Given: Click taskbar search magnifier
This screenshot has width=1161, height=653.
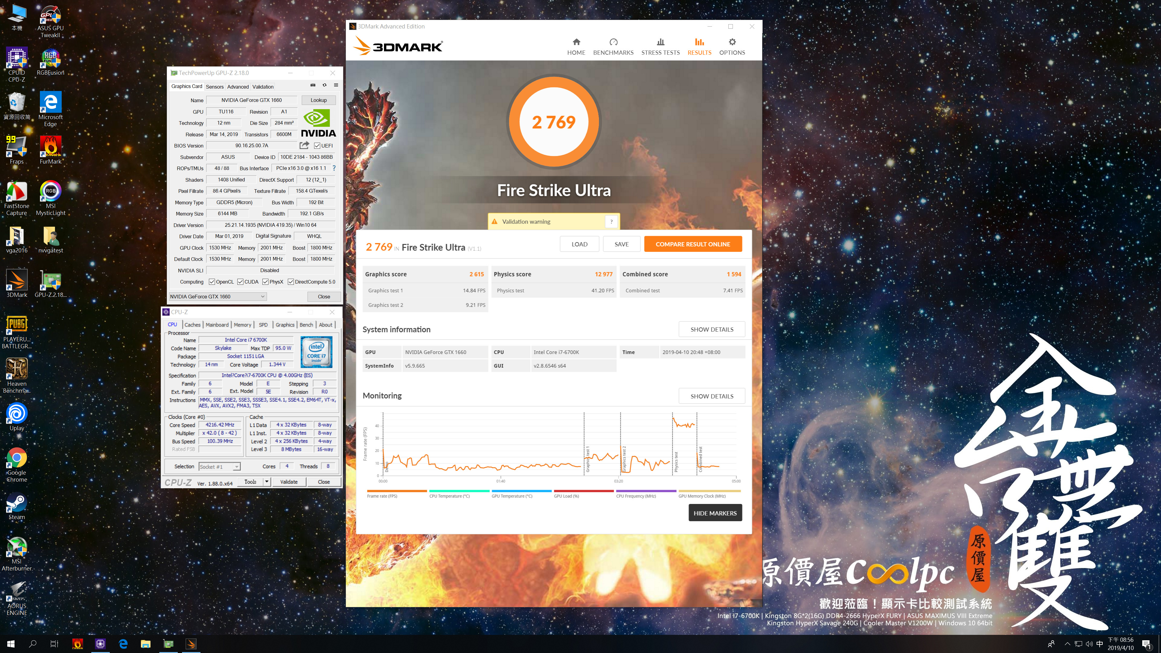Looking at the screenshot, I should click(32, 644).
